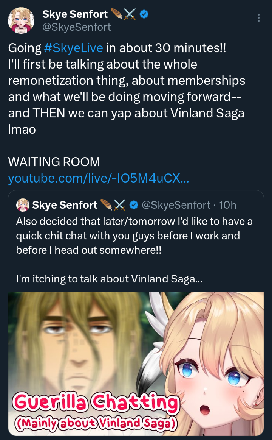Screen dimensions: 272x440
Task: Open the Guerilla Chatting stream thumbnail
Action: pos(136,364)
